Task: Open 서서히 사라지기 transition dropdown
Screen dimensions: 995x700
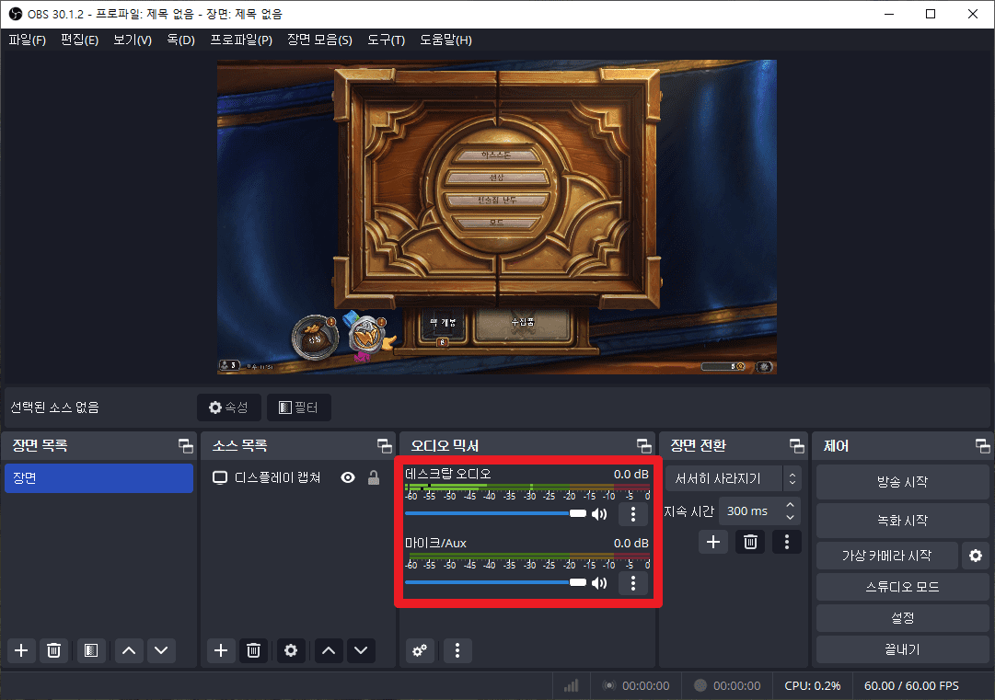Action: click(733, 478)
